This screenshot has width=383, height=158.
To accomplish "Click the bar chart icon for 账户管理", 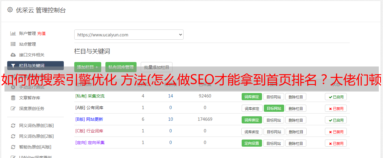I will pos(13,33).
